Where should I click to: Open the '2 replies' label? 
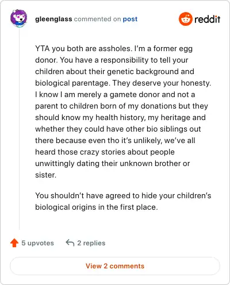91,243
